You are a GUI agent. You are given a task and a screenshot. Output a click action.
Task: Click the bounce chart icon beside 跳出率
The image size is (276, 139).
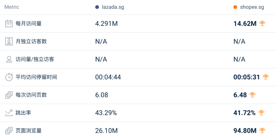[9, 113]
